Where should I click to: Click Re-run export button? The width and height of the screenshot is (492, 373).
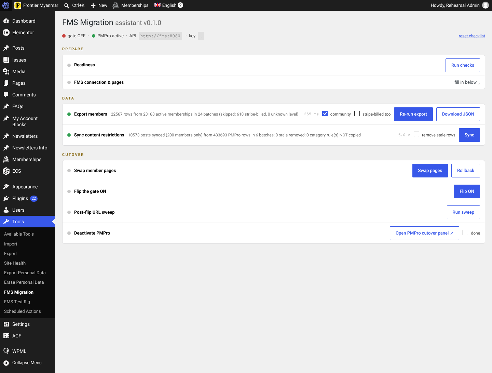coord(413,114)
